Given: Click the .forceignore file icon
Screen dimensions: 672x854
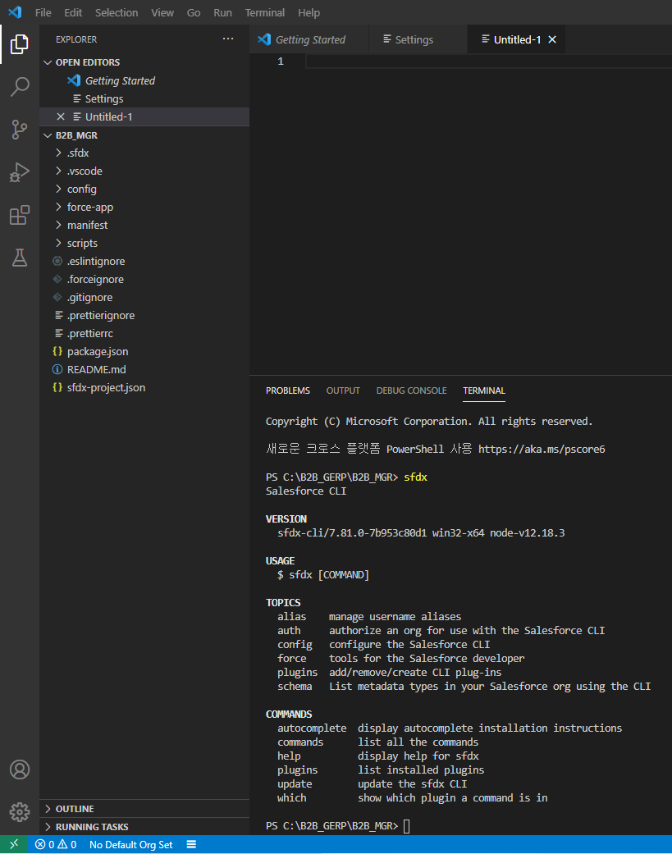Looking at the screenshot, I should coord(57,279).
